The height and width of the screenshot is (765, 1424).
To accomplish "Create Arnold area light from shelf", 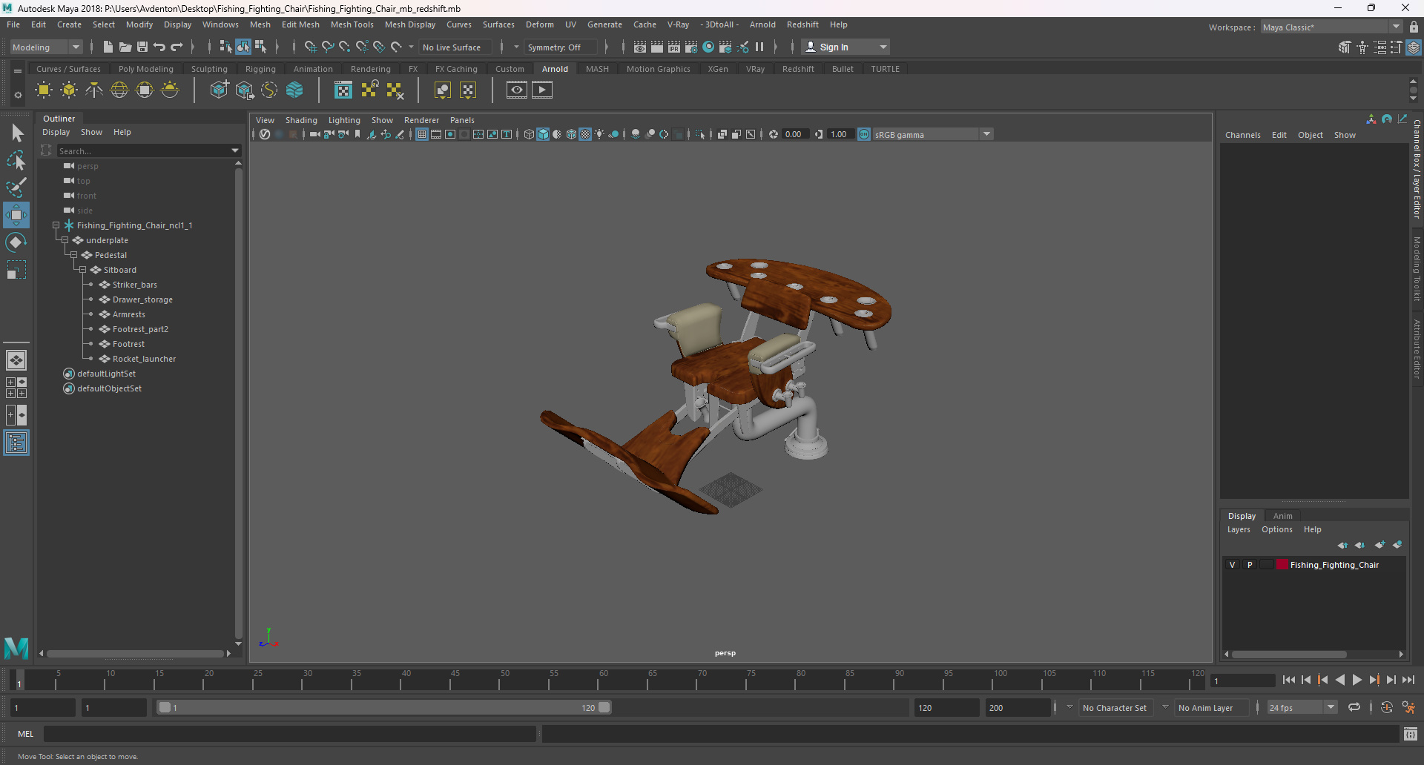I will [44, 90].
